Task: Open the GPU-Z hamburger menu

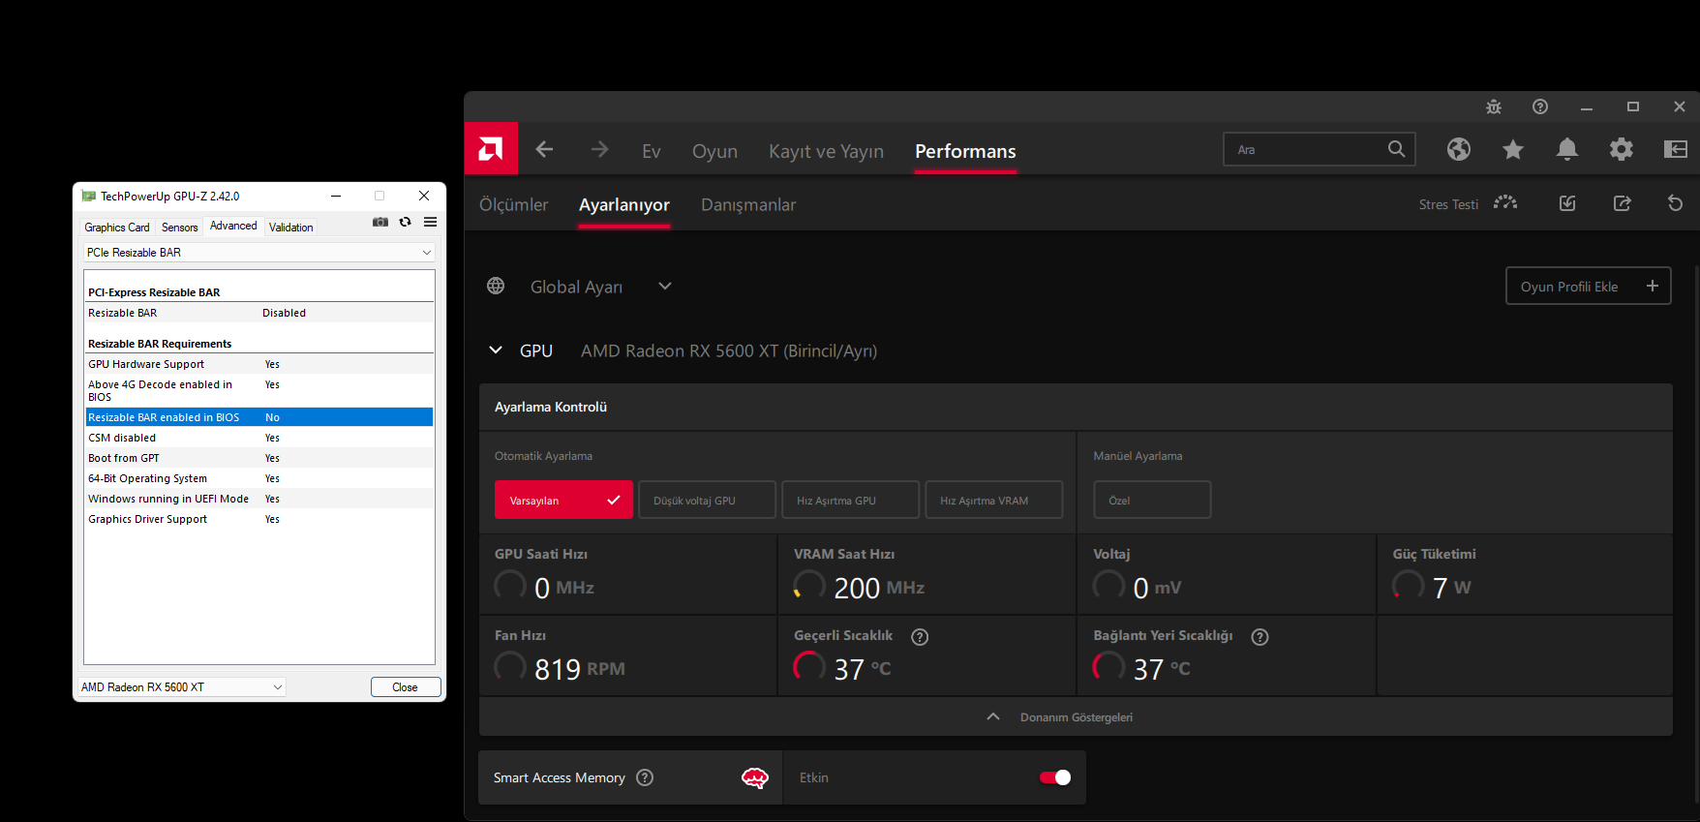Action: 431,222
